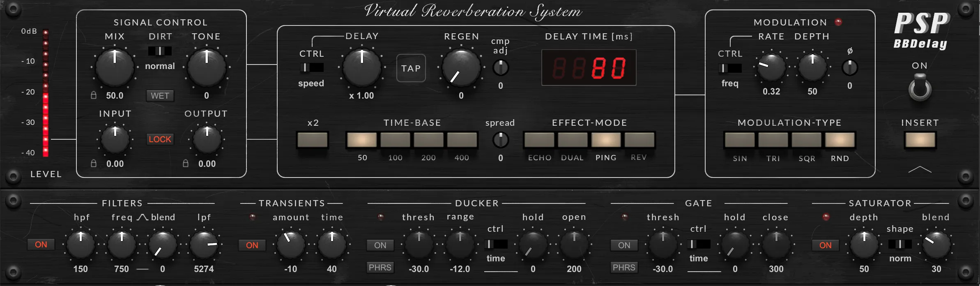
Task: Click the DUCKER LED indicator
Action: tap(381, 217)
